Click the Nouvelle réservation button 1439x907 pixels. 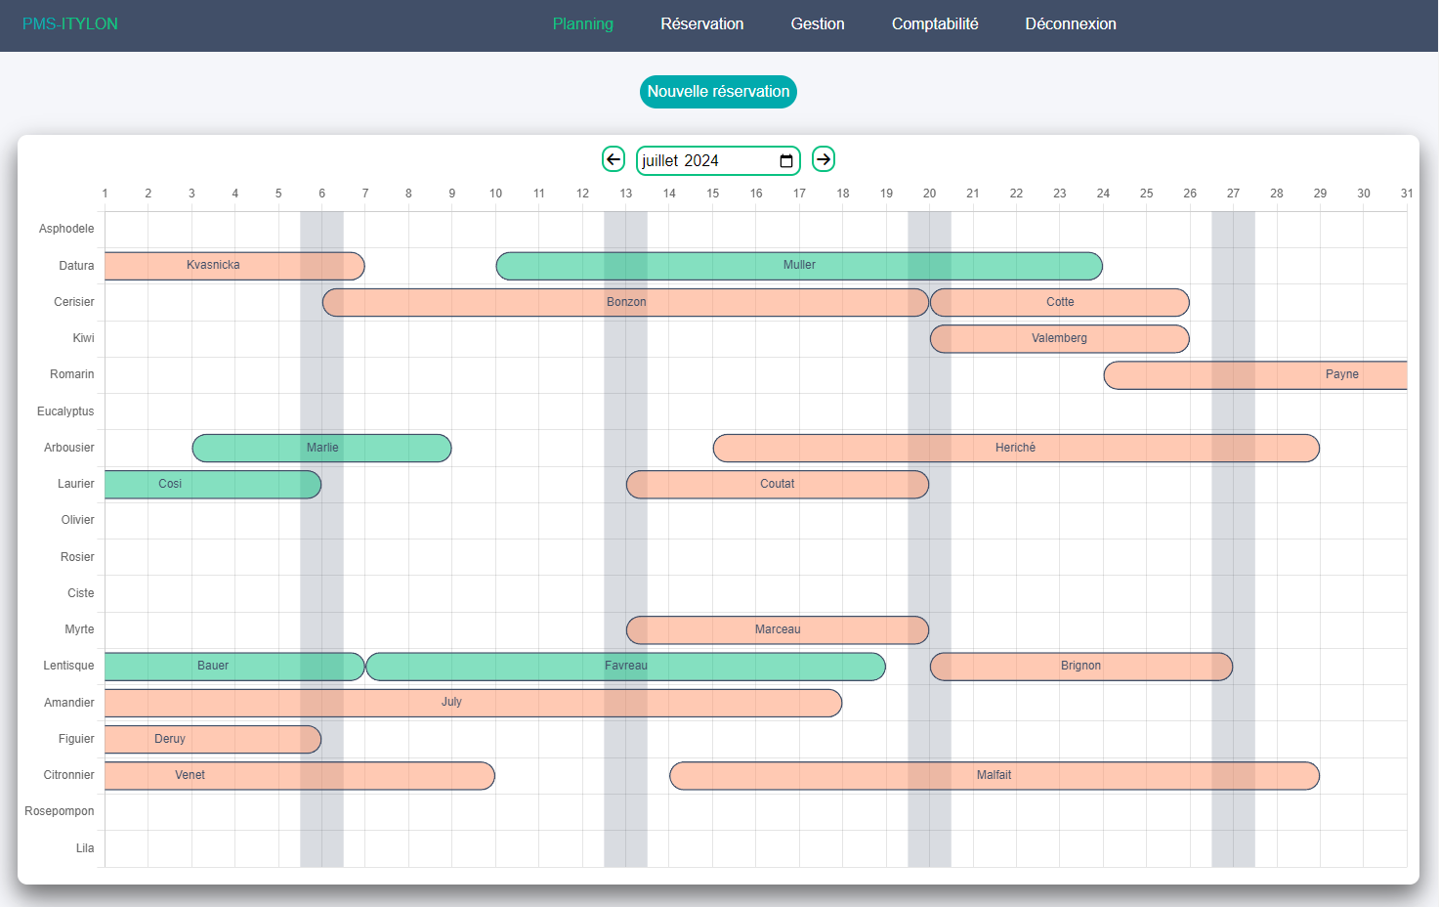[718, 92]
